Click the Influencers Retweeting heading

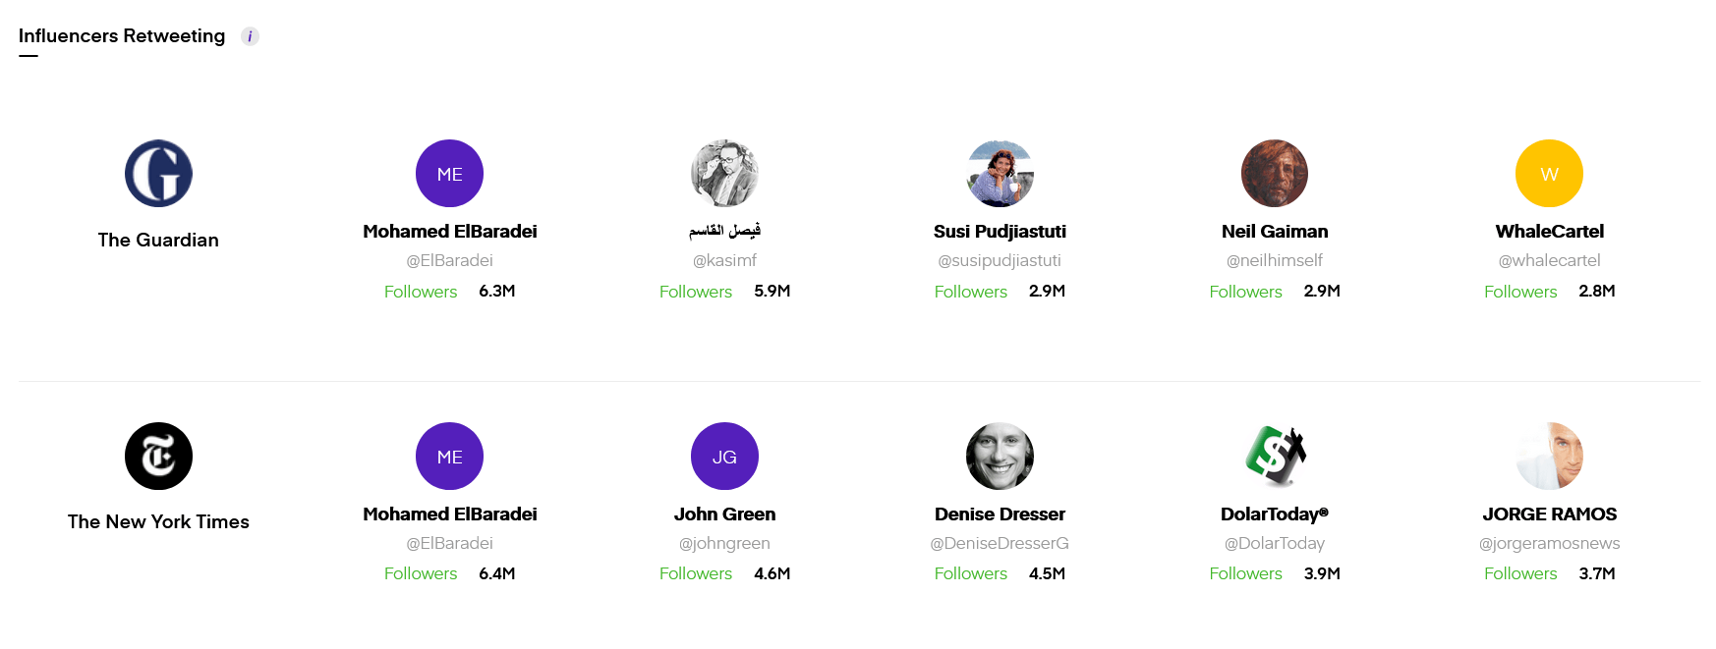click(122, 36)
